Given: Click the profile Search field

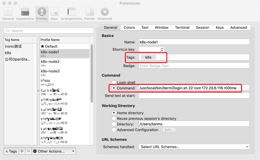Looking at the screenshot, I should click(49, 31).
